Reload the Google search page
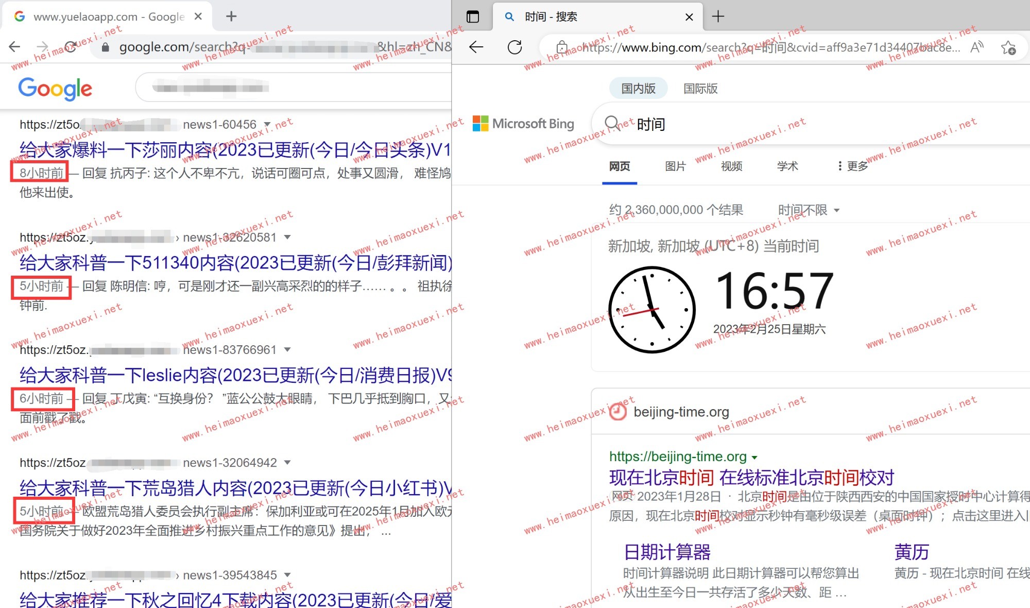The width and height of the screenshot is (1030, 608). tap(71, 47)
